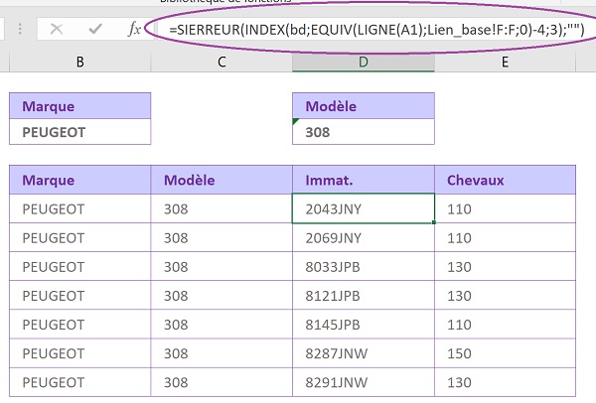The image size is (596, 403).
Task: Select cell containing 8121JPB
Action: (364, 295)
